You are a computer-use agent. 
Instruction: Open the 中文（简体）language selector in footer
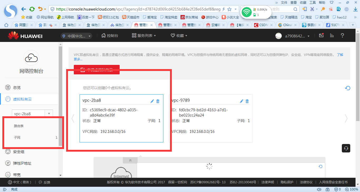point(20,182)
